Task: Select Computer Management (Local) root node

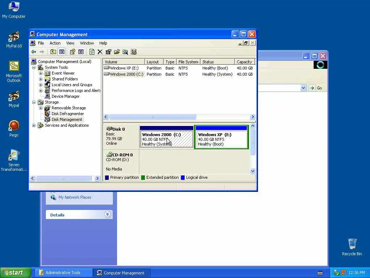Action: (x=64, y=62)
